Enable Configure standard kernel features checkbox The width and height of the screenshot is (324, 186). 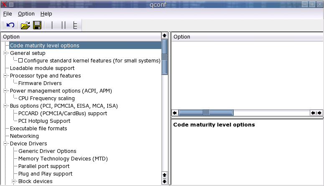coord(20,60)
